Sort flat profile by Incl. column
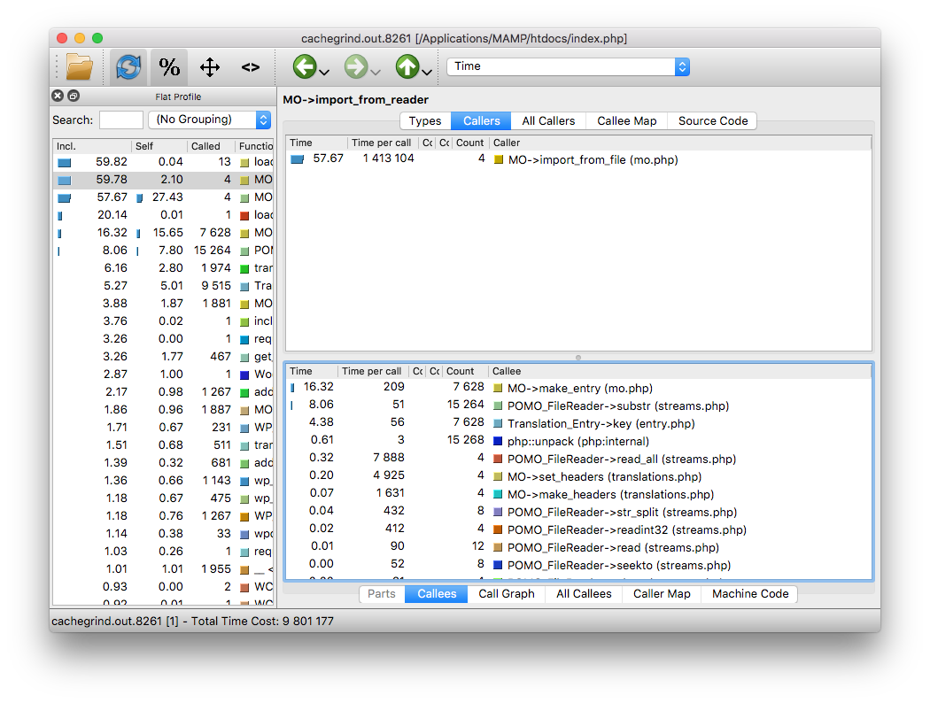The height and width of the screenshot is (703, 930). pos(92,146)
